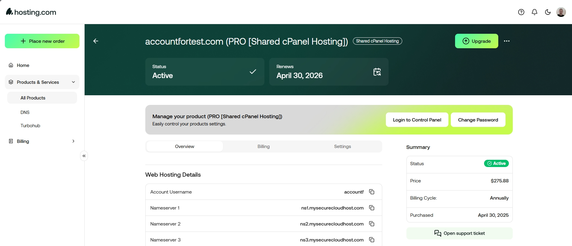Screen dimensions: 572x246
Task: Switch to the Overview tab
Action: [185, 146]
